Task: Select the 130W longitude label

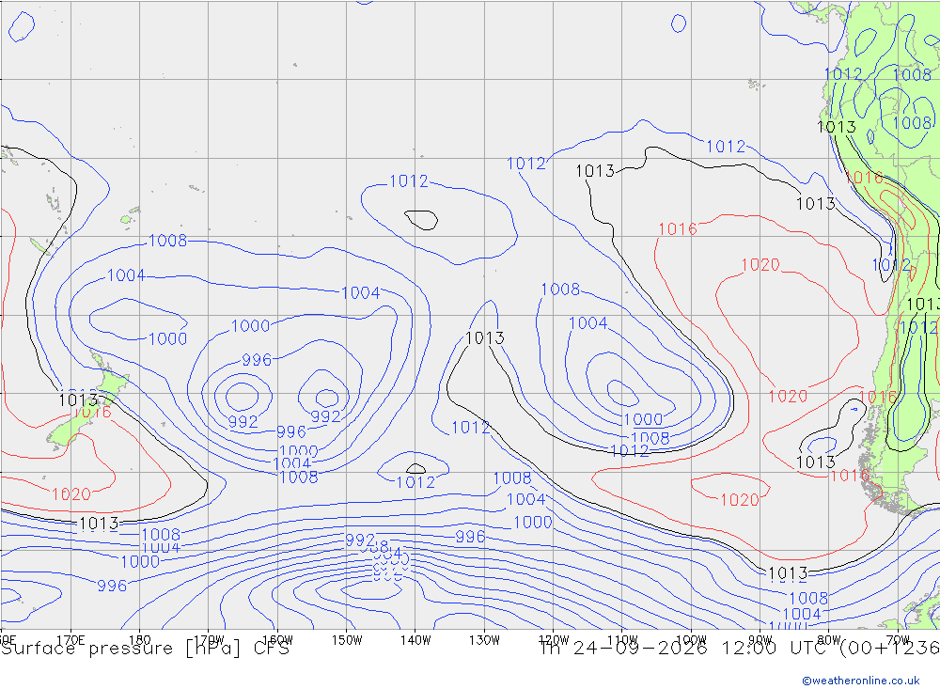Action: click(484, 640)
